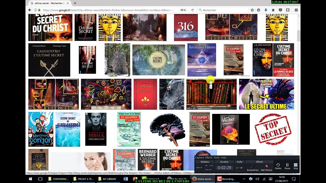Open the Help menu in recorder
The width and height of the screenshot is (326, 183).
pyautogui.click(x=223, y=158)
